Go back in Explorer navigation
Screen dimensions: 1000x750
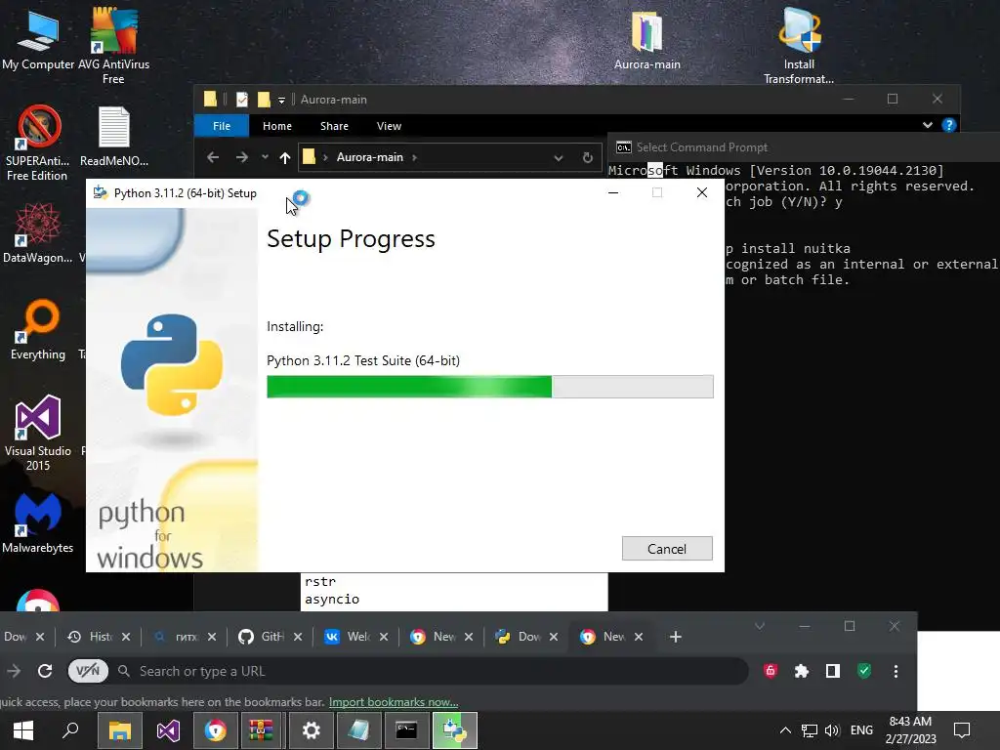213,157
